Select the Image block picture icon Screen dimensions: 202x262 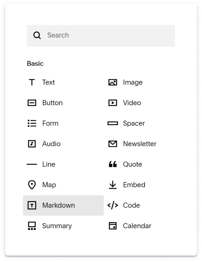click(x=113, y=82)
